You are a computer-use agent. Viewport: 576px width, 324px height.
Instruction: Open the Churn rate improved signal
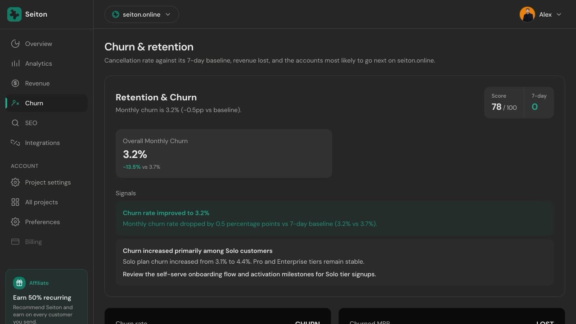coord(334,218)
